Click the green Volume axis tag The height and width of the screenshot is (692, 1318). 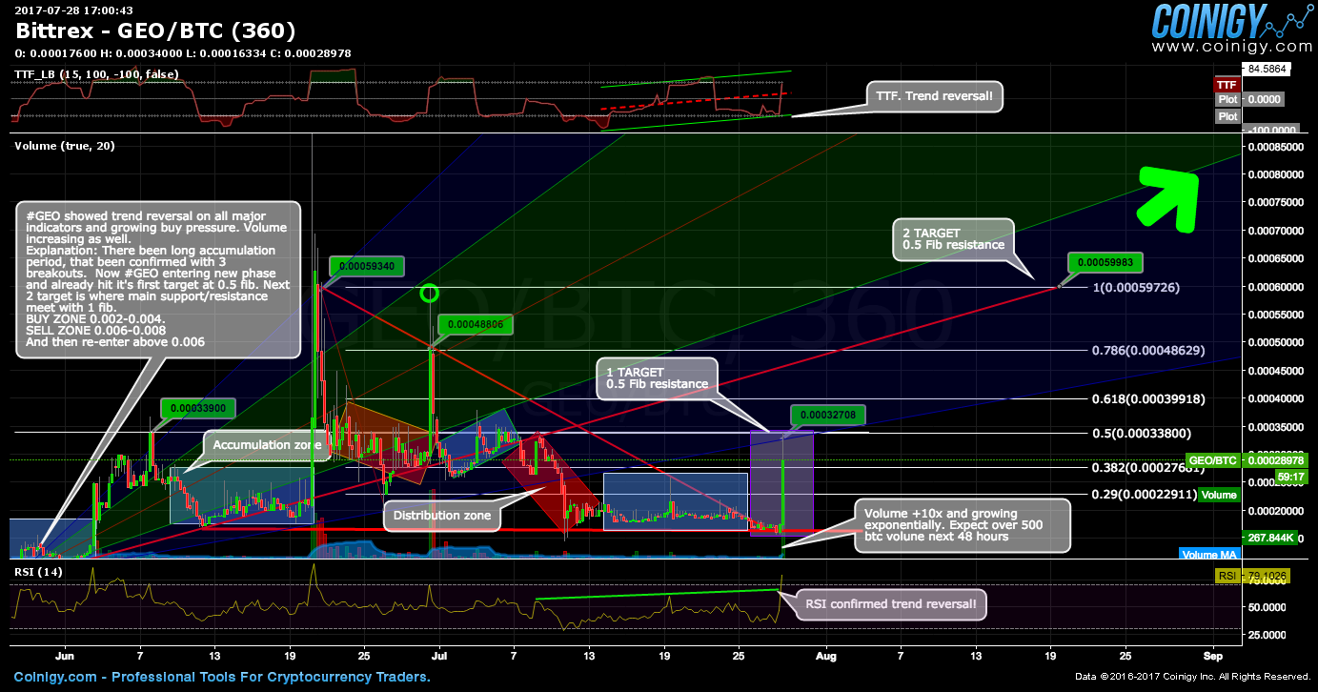(x=1219, y=496)
